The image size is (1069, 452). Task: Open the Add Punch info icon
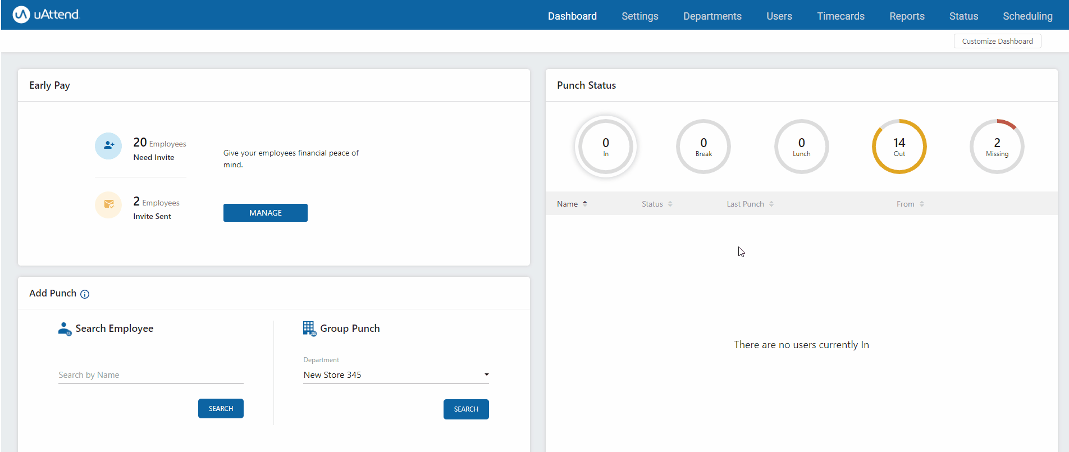click(85, 294)
